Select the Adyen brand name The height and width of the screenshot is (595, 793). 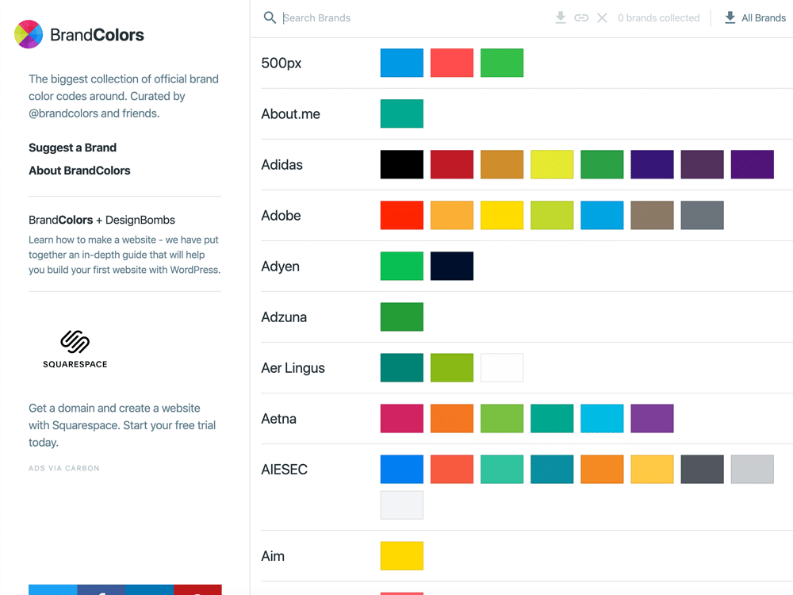pos(280,267)
